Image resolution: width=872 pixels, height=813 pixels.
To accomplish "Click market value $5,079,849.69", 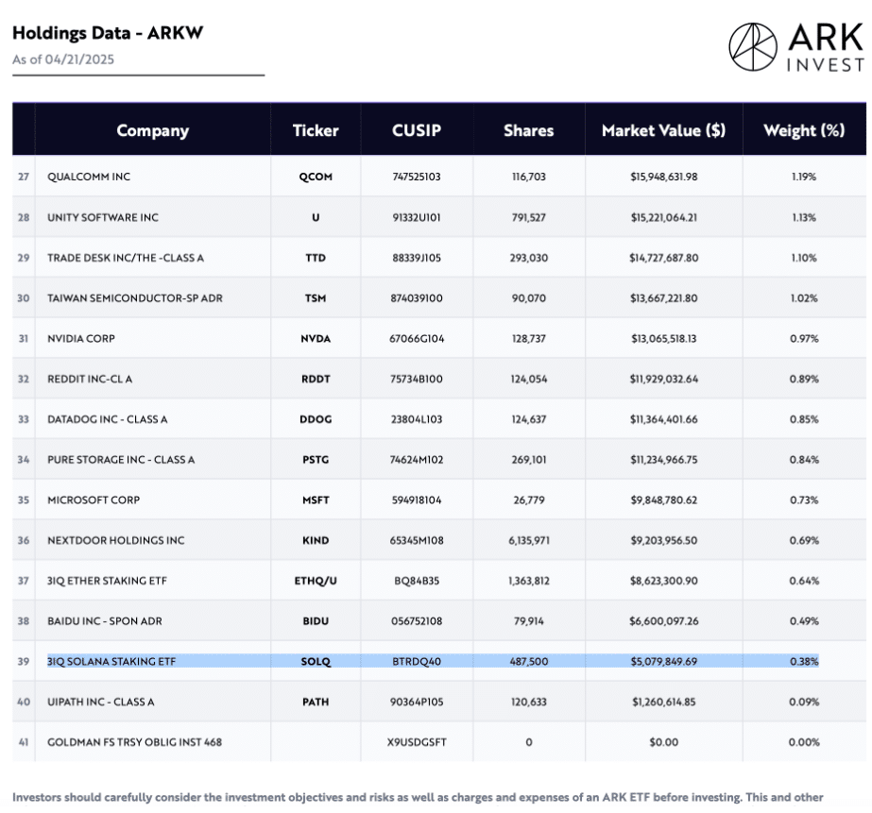I will click(x=663, y=661).
